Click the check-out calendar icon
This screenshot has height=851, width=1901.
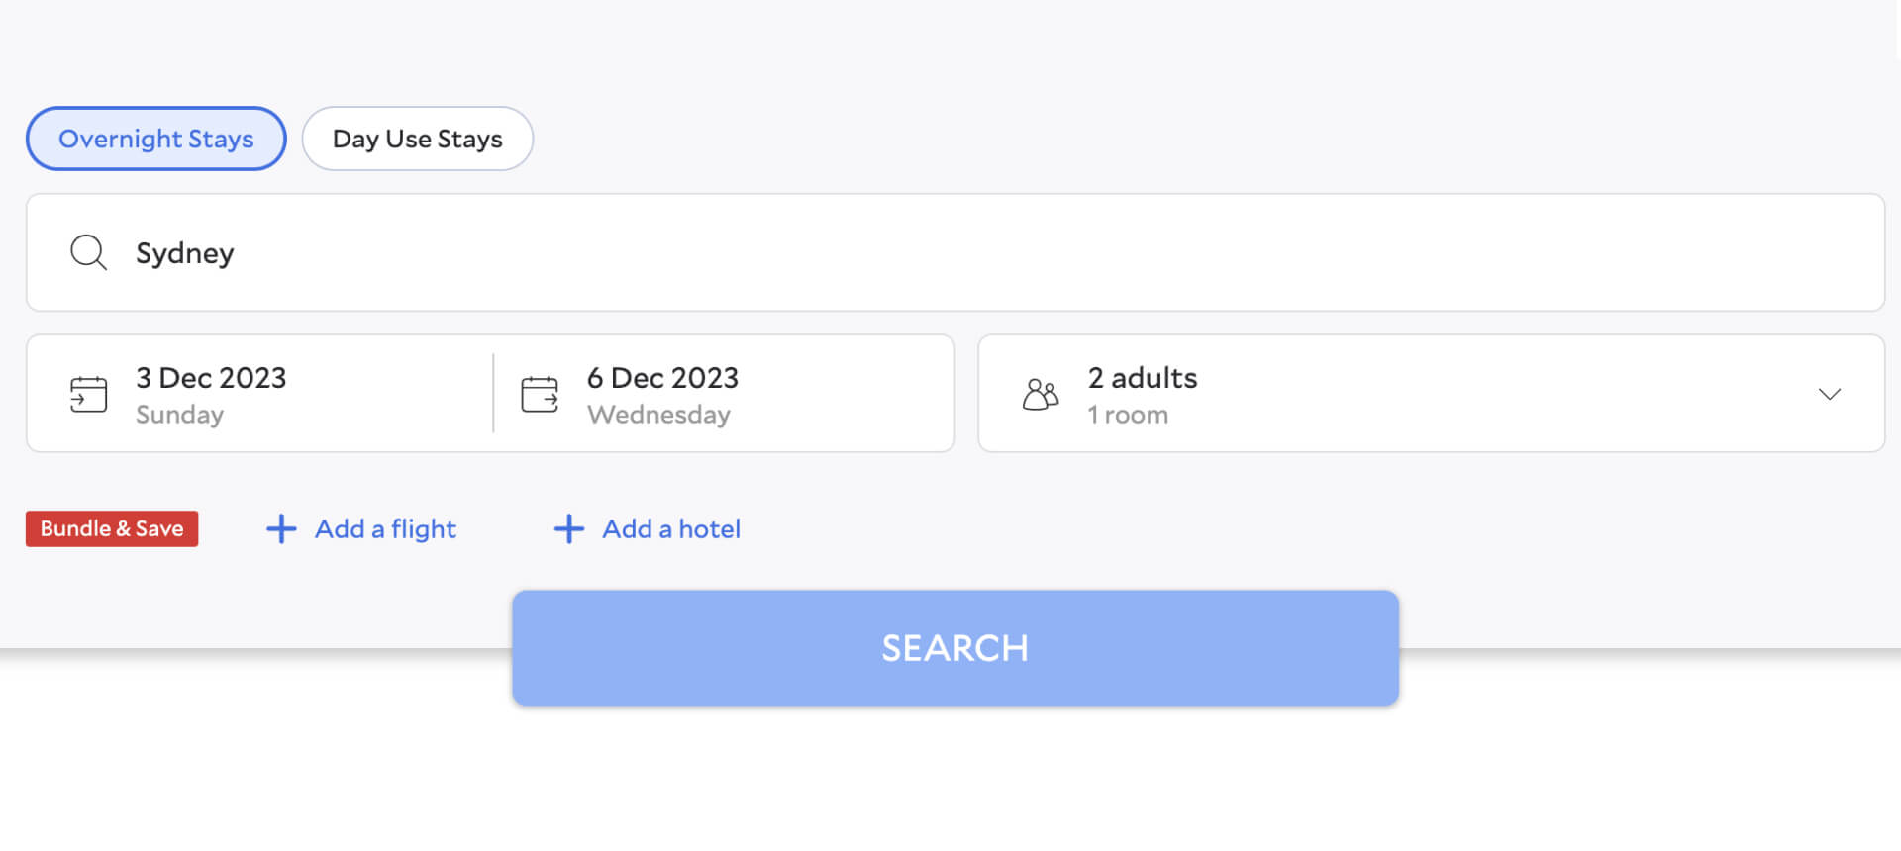tap(539, 393)
